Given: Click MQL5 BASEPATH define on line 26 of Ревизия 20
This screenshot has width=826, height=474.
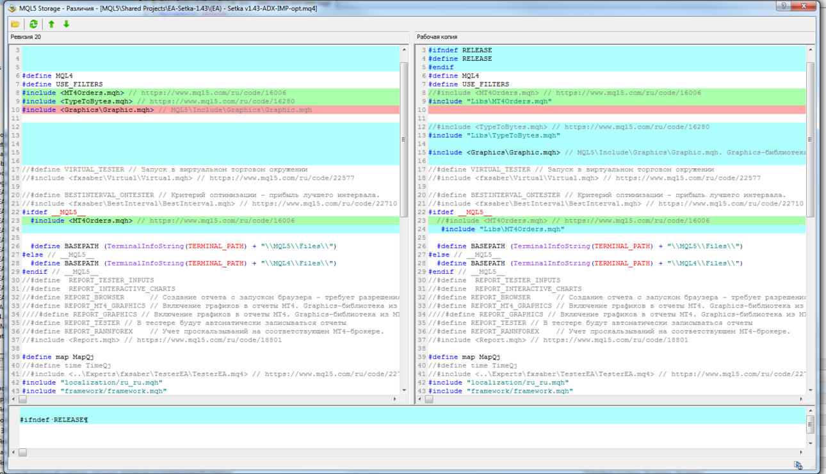Looking at the screenshot, I should [184, 246].
